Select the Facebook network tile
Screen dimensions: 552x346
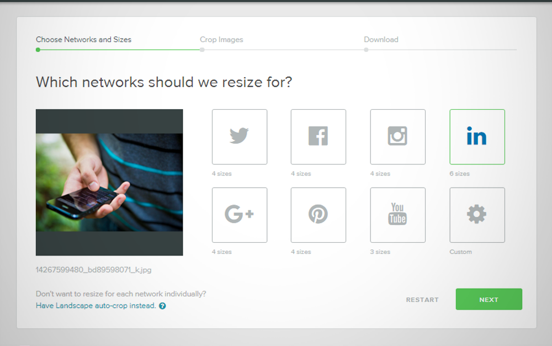coord(318,136)
